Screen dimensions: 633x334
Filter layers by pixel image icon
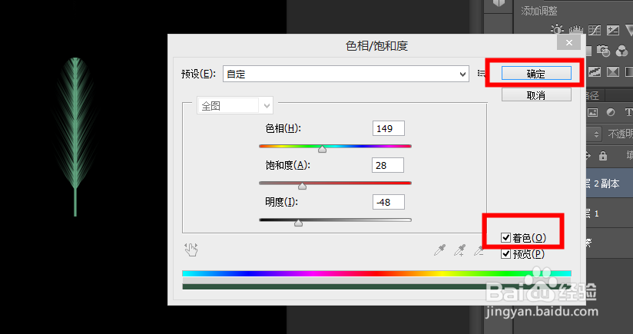coord(592,113)
